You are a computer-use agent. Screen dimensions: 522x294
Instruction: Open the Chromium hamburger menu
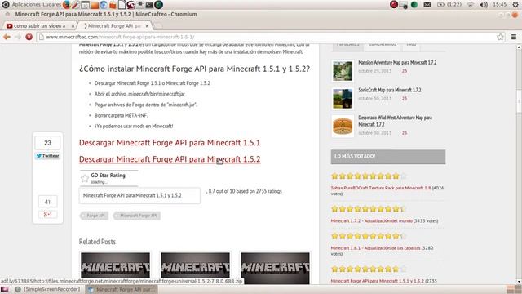(x=514, y=37)
